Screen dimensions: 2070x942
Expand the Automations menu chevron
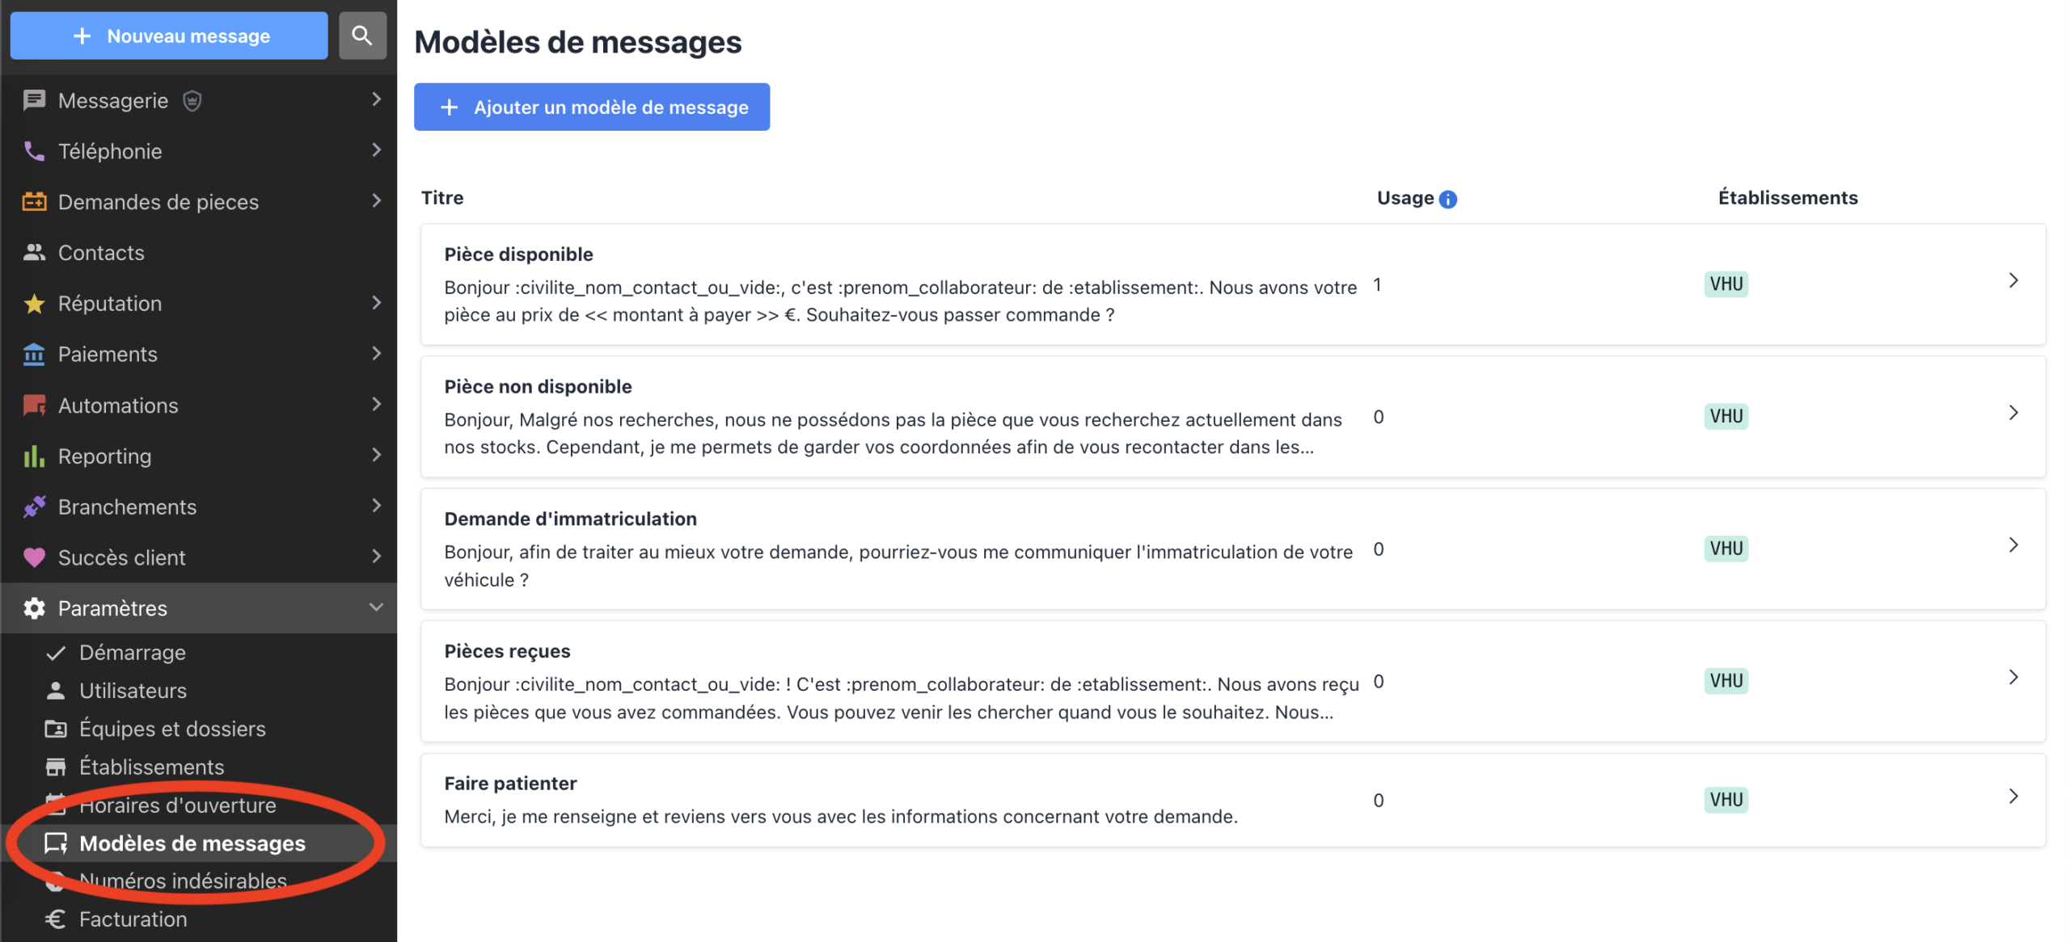click(376, 404)
